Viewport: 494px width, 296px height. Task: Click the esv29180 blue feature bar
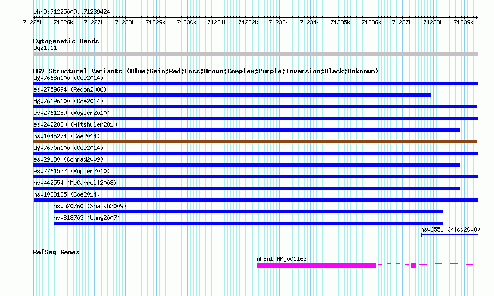pyautogui.click(x=246, y=165)
